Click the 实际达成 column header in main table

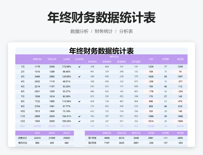click(x=52, y=59)
